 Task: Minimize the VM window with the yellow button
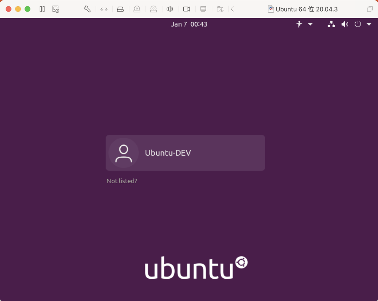click(x=18, y=9)
